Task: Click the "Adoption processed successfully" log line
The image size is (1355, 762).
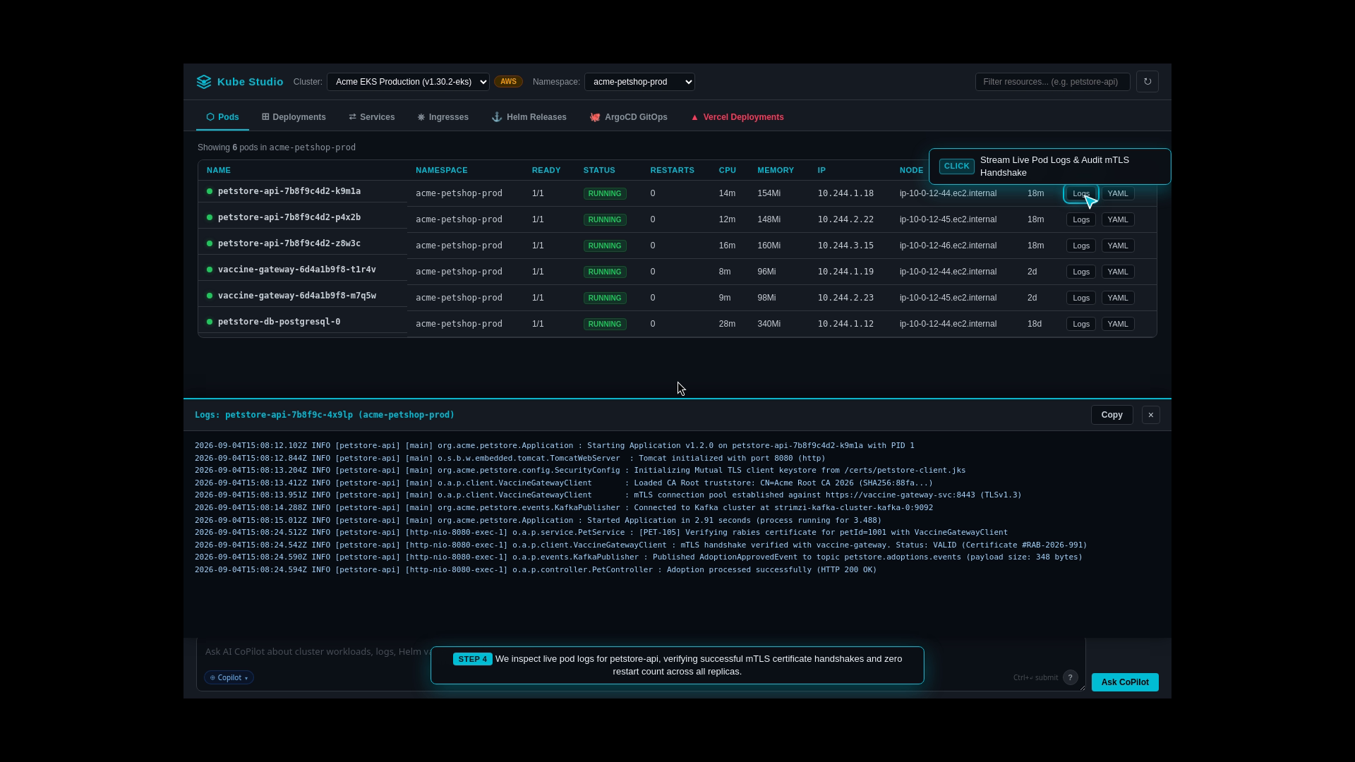Action: click(536, 569)
